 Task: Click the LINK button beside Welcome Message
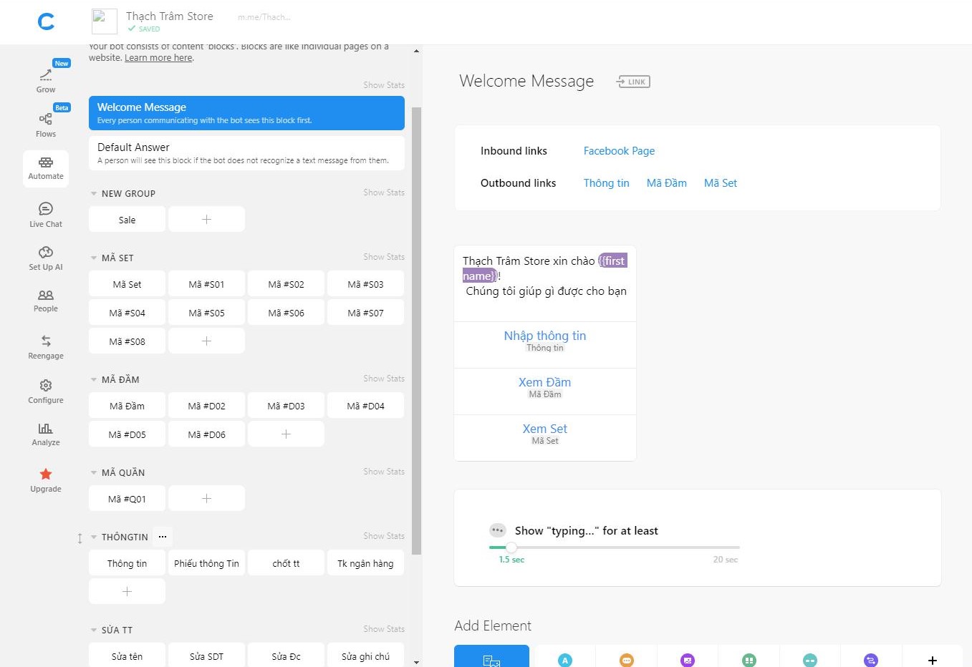633,82
